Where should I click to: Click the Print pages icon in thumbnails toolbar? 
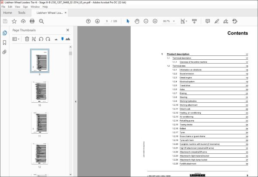coord(34,39)
